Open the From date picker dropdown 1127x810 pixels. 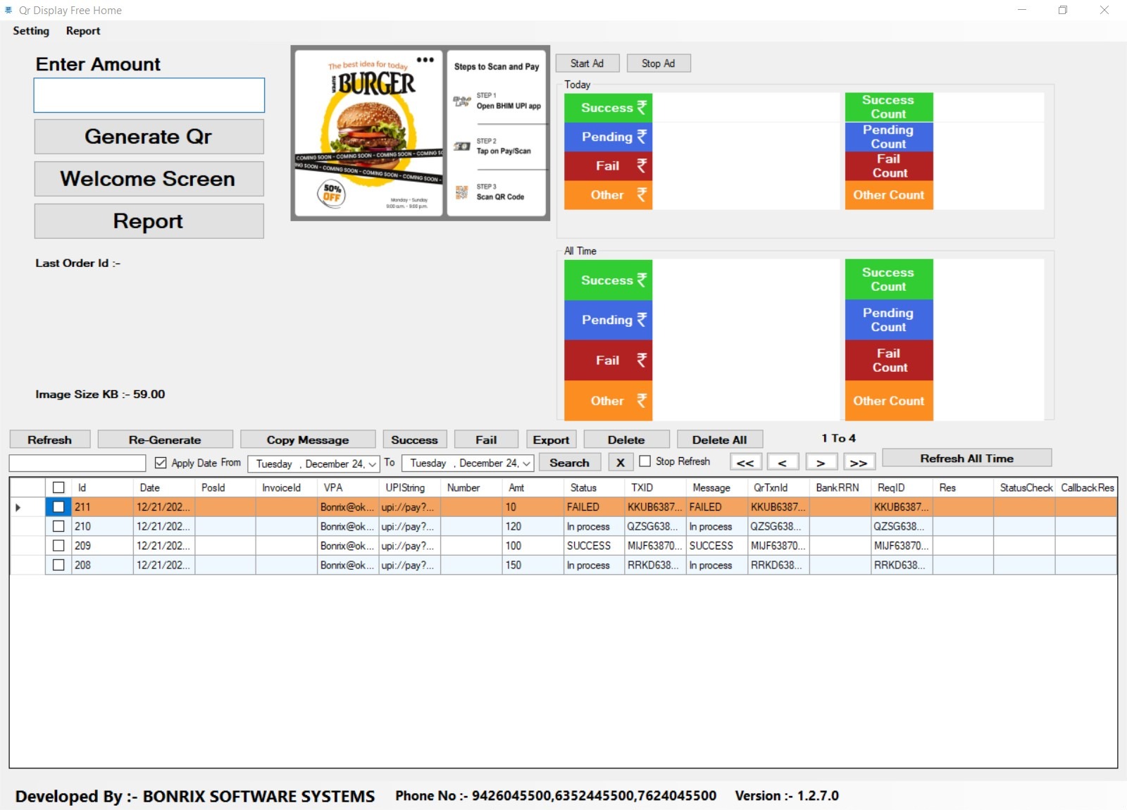[x=372, y=463]
